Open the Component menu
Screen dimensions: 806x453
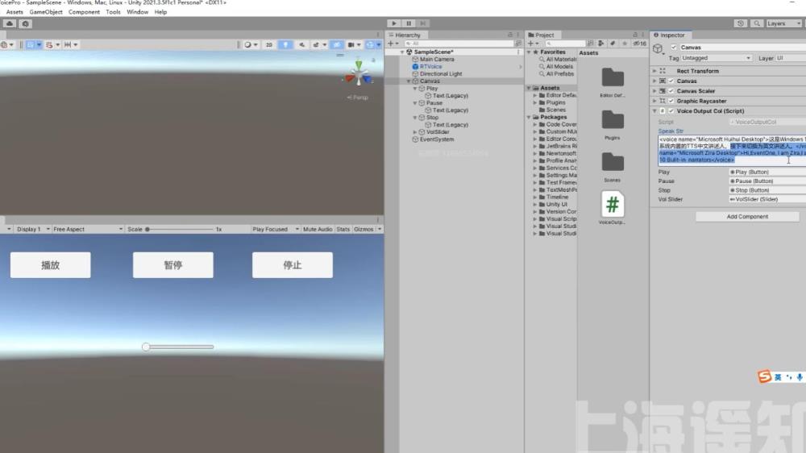tap(84, 12)
